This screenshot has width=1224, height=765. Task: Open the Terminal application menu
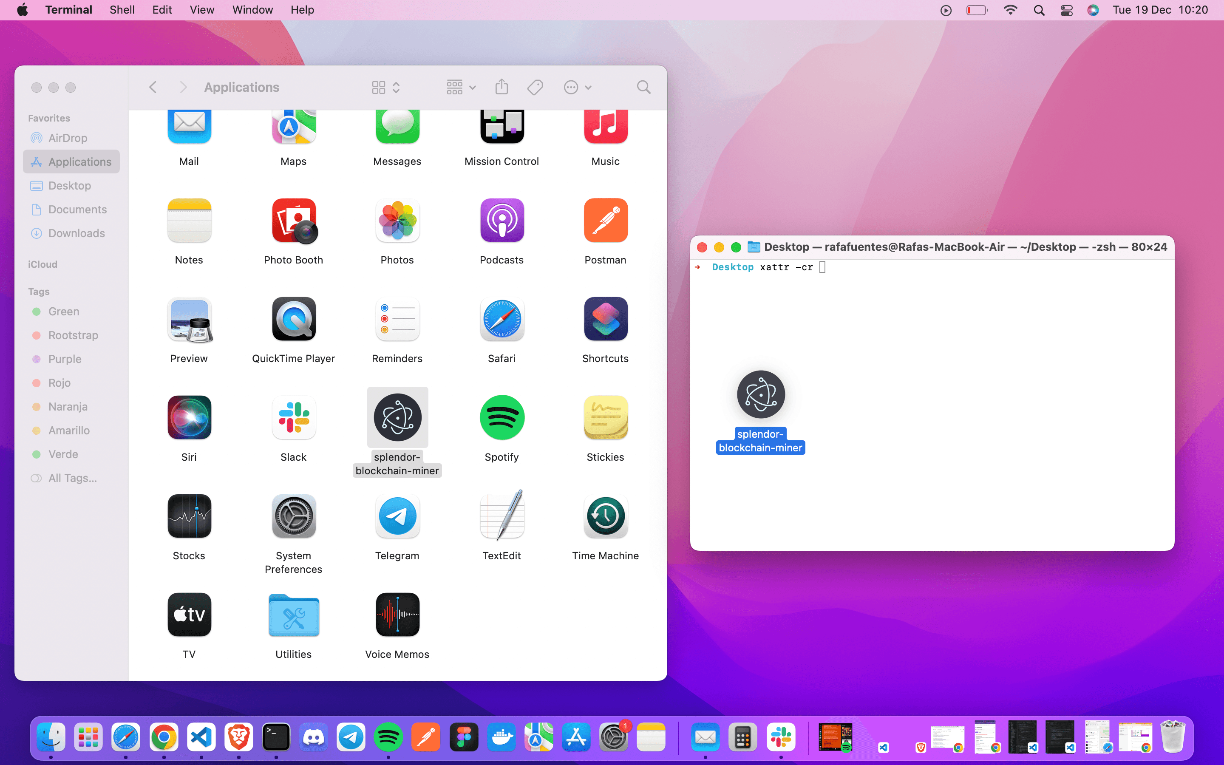(x=69, y=10)
